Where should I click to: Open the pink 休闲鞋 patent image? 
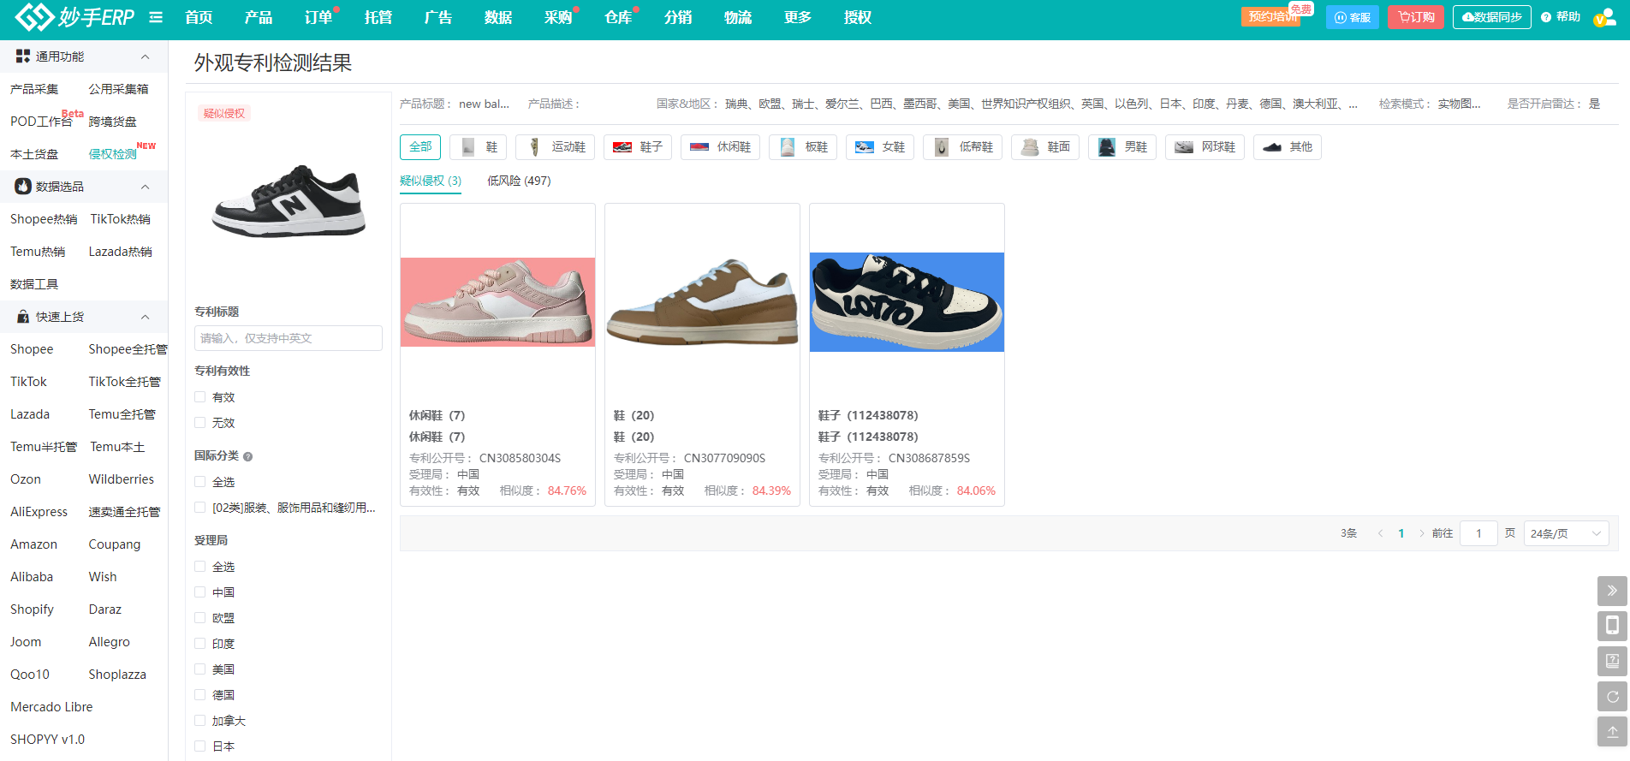tap(497, 302)
